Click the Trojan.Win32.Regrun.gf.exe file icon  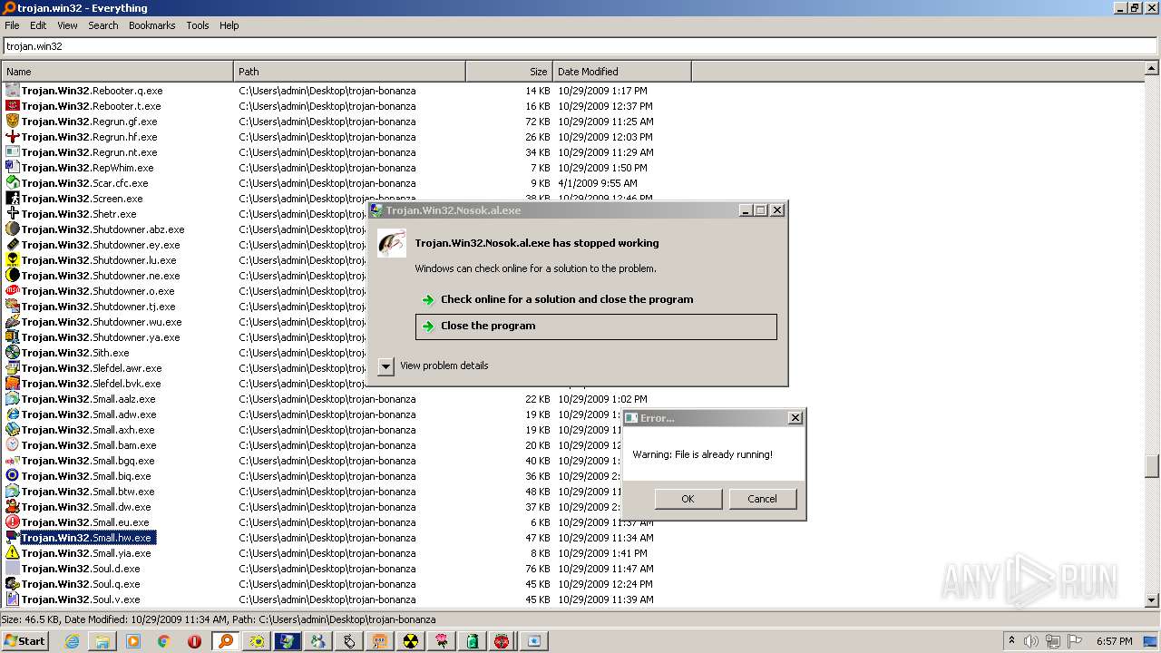pyautogui.click(x=13, y=122)
